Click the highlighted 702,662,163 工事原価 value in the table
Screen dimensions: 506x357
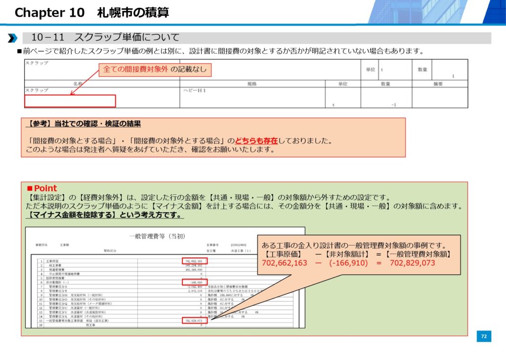(194, 260)
